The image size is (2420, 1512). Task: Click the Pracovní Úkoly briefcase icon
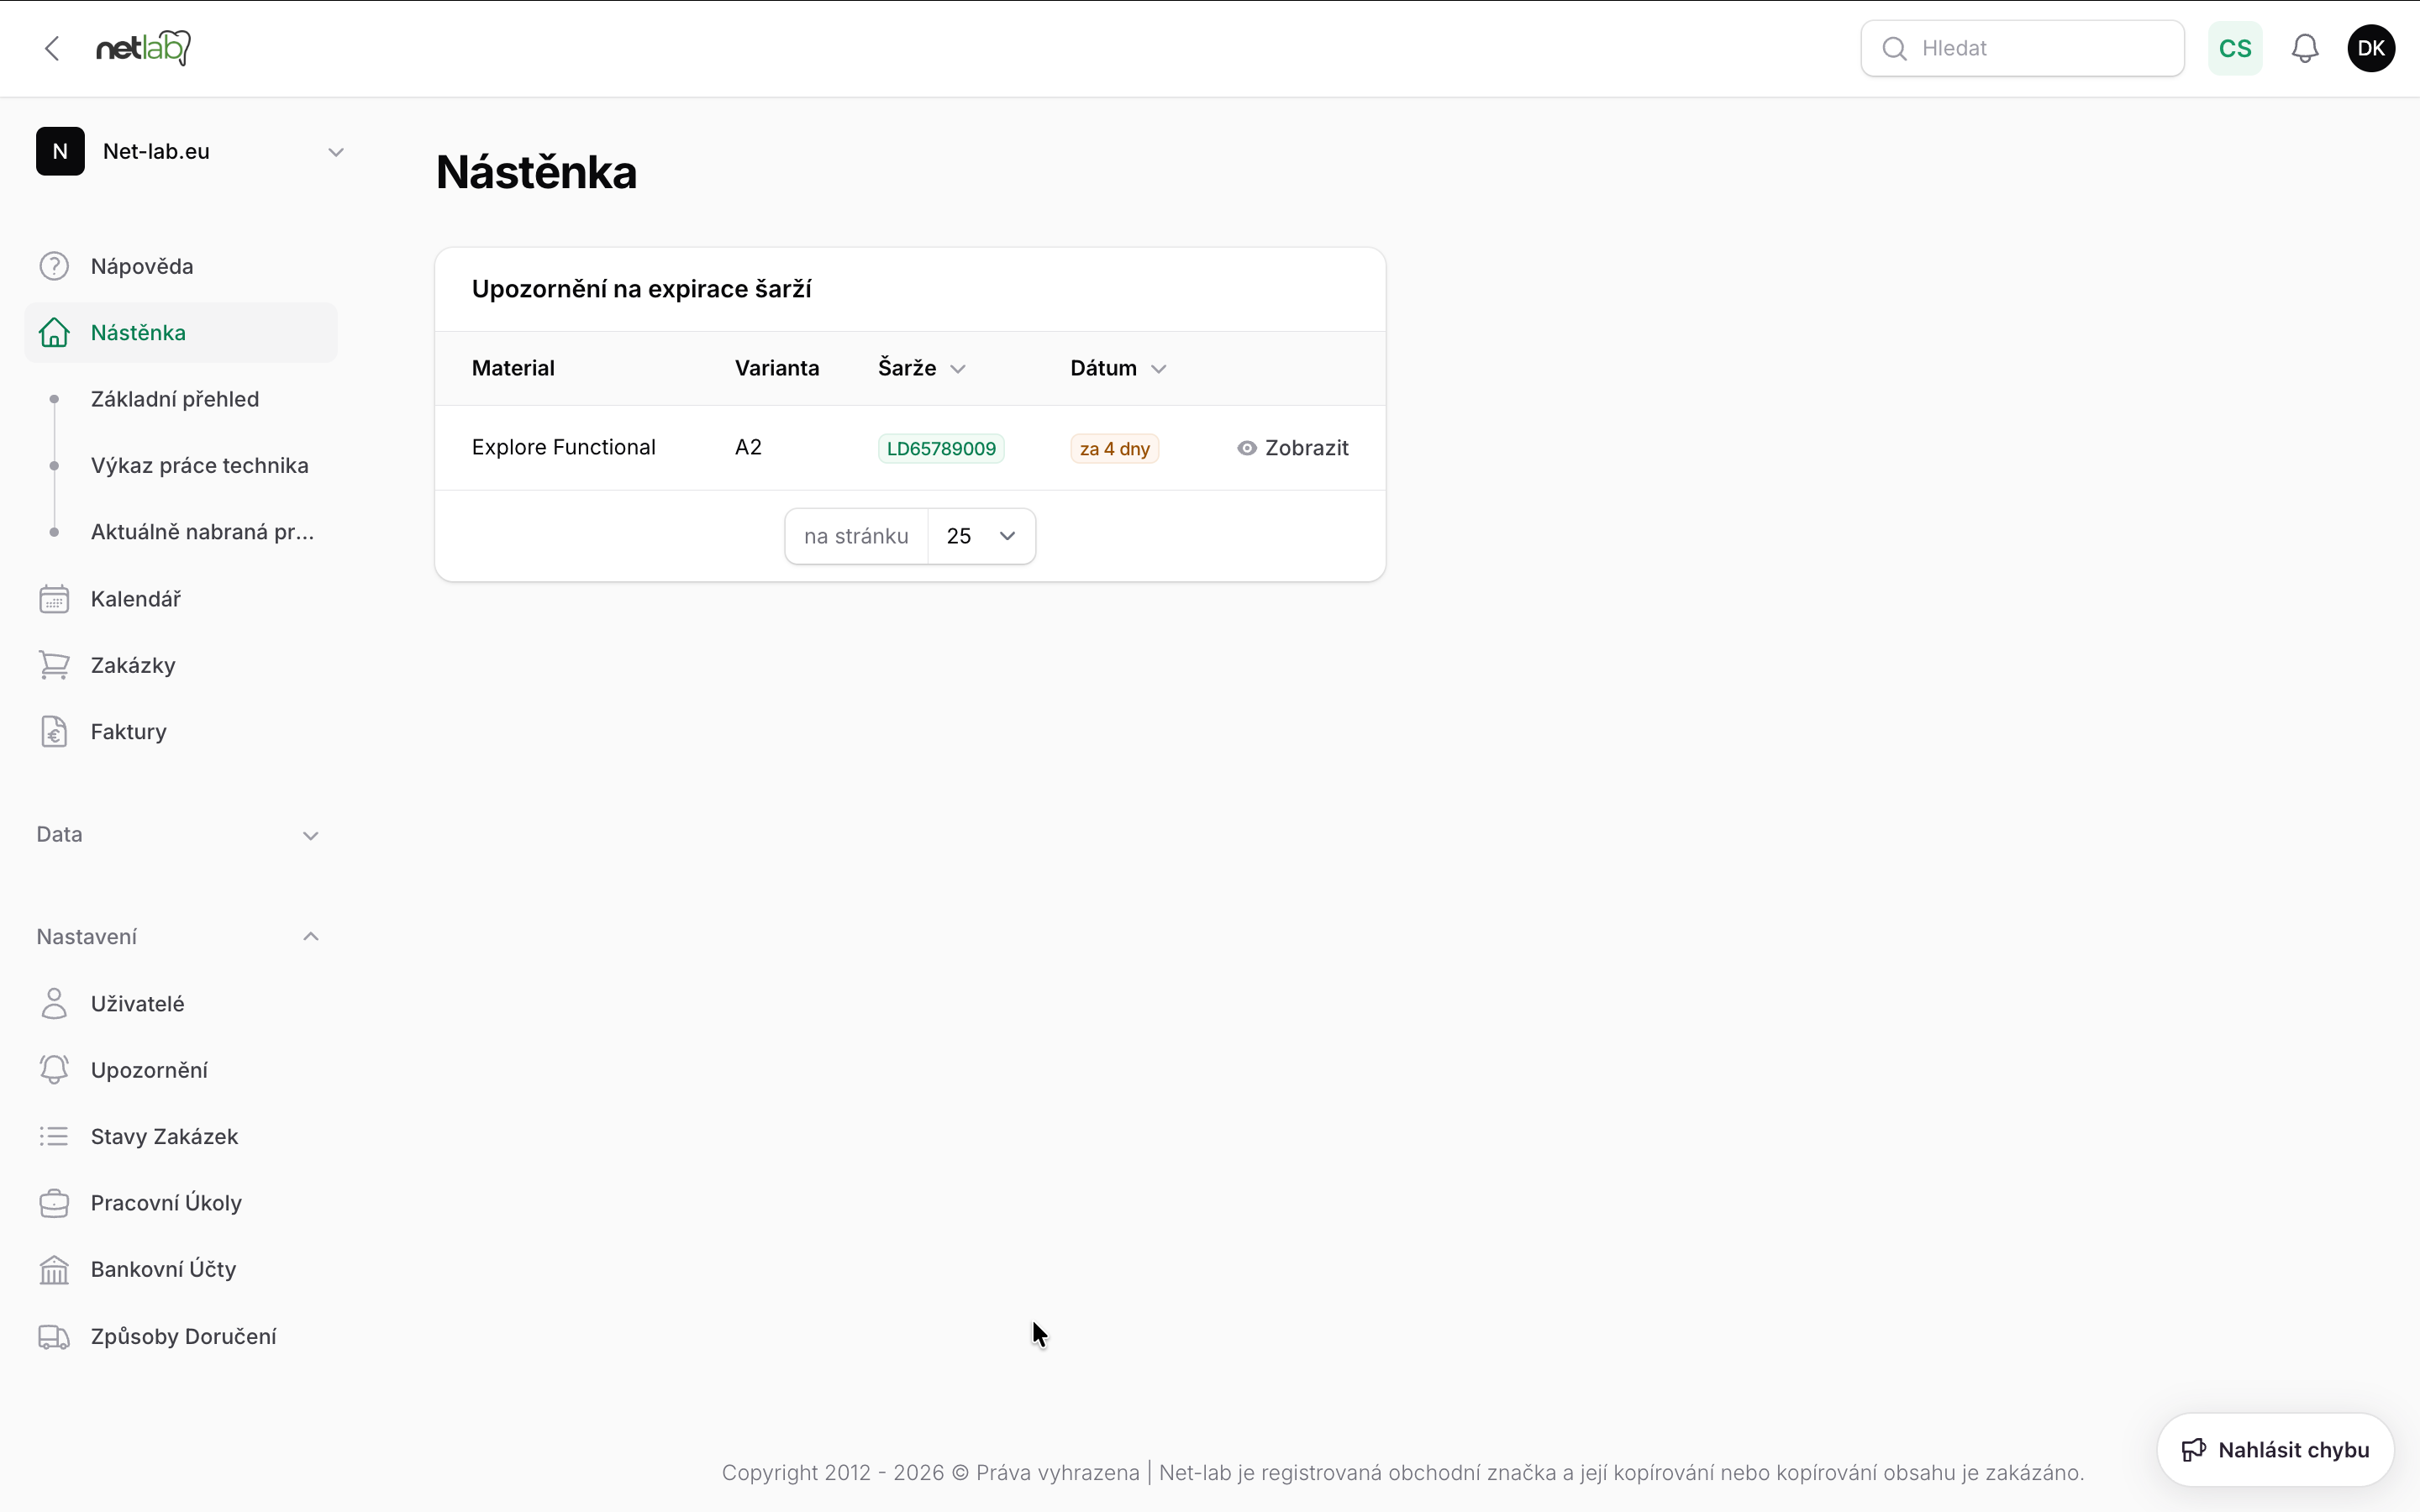pyautogui.click(x=54, y=1203)
